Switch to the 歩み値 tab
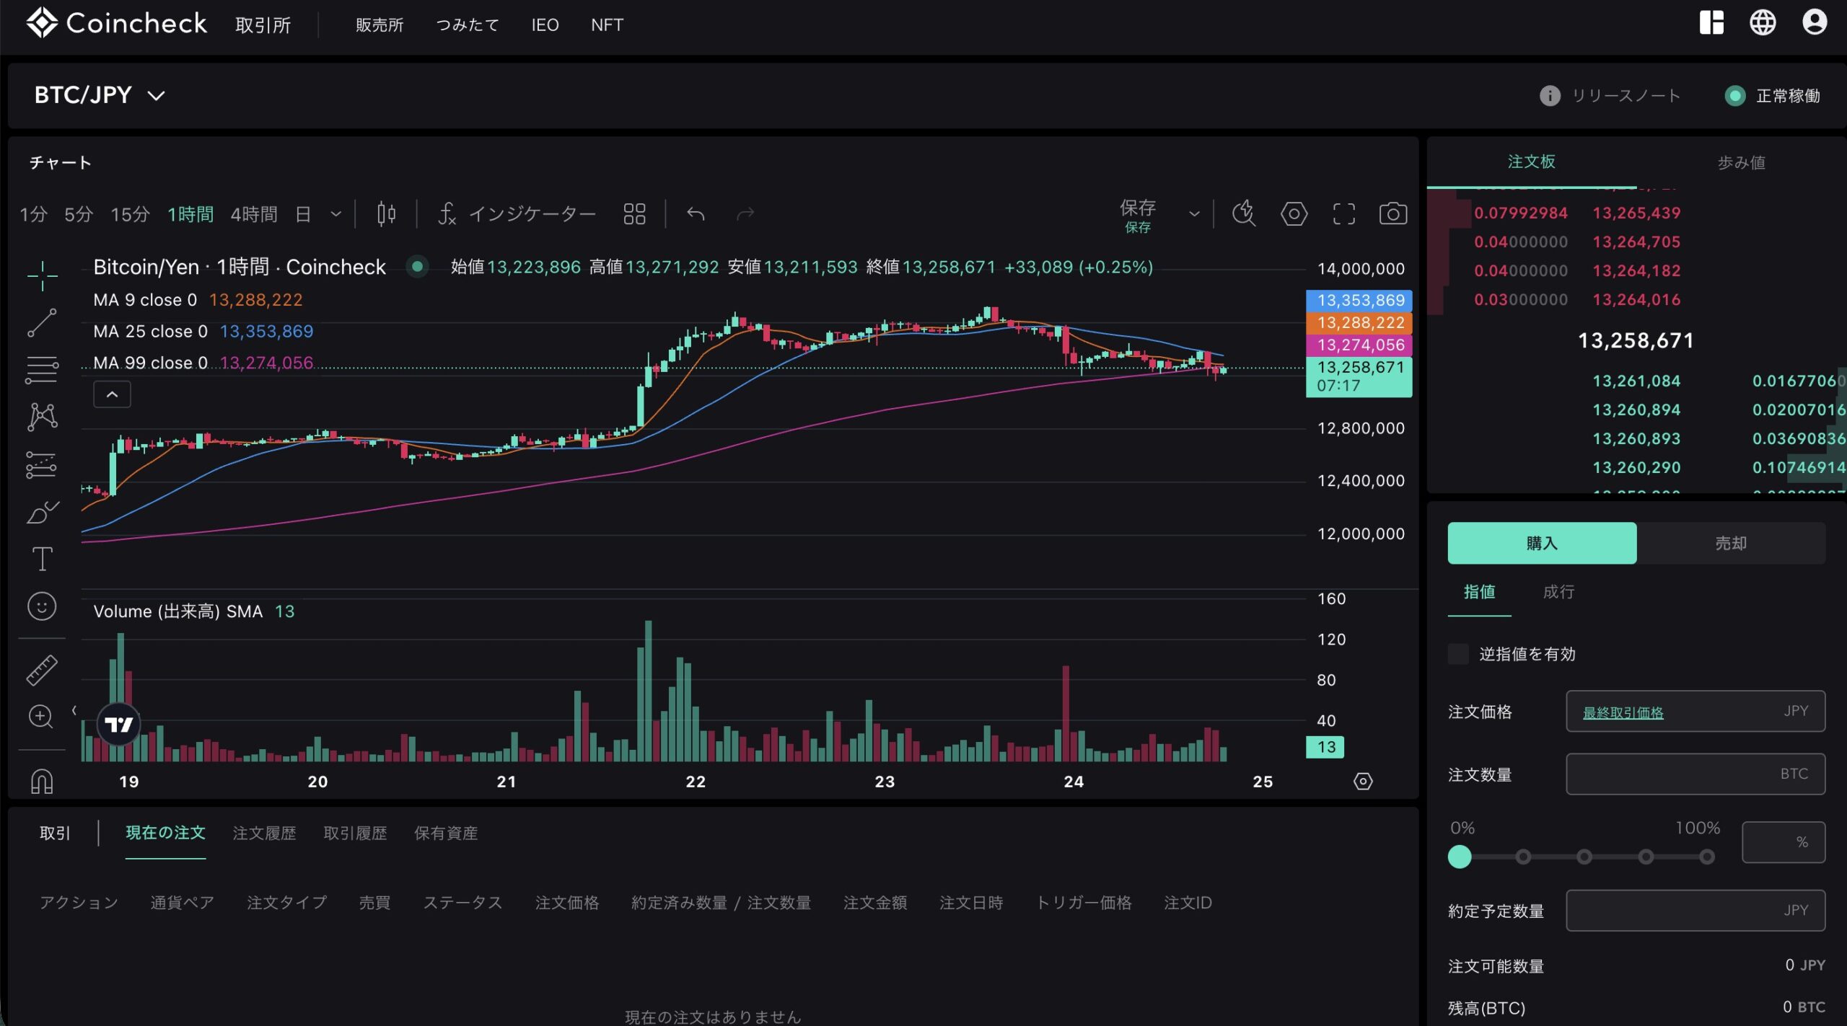 point(1741,162)
